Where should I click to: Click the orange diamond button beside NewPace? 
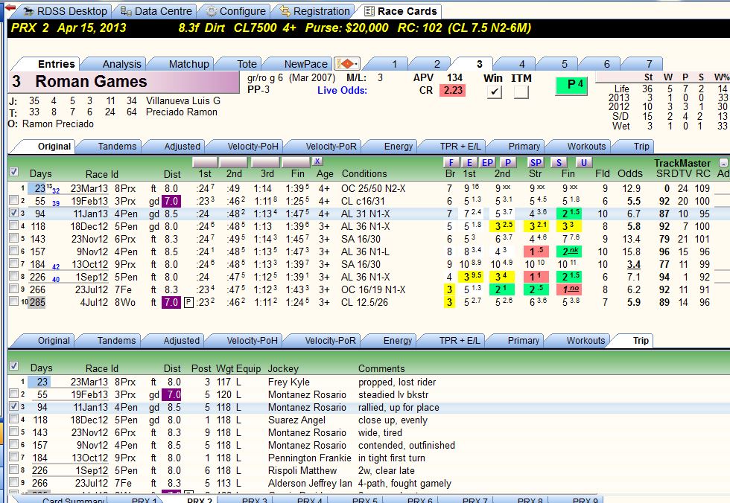[x=347, y=63]
